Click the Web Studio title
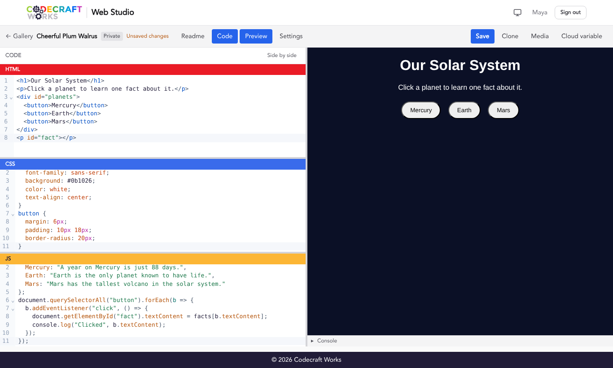This screenshot has width=613, height=368. click(x=113, y=12)
